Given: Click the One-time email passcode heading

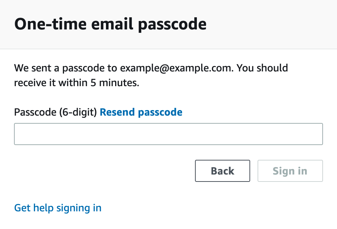Looking at the screenshot, I should click(110, 24).
